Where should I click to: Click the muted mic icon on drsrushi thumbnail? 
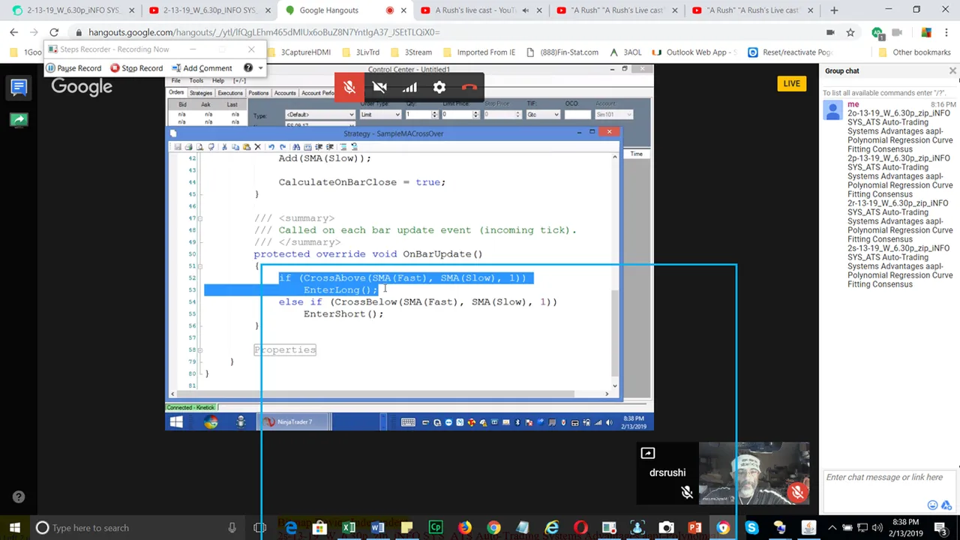pos(686,492)
